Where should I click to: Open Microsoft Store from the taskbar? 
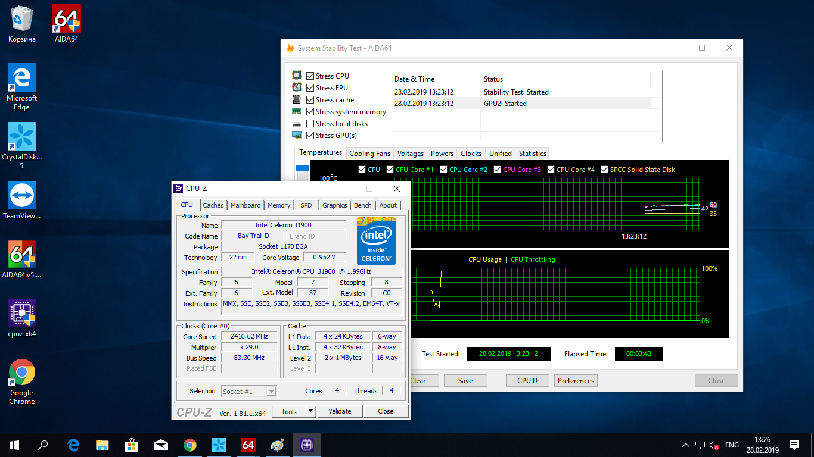[x=132, y=445]
